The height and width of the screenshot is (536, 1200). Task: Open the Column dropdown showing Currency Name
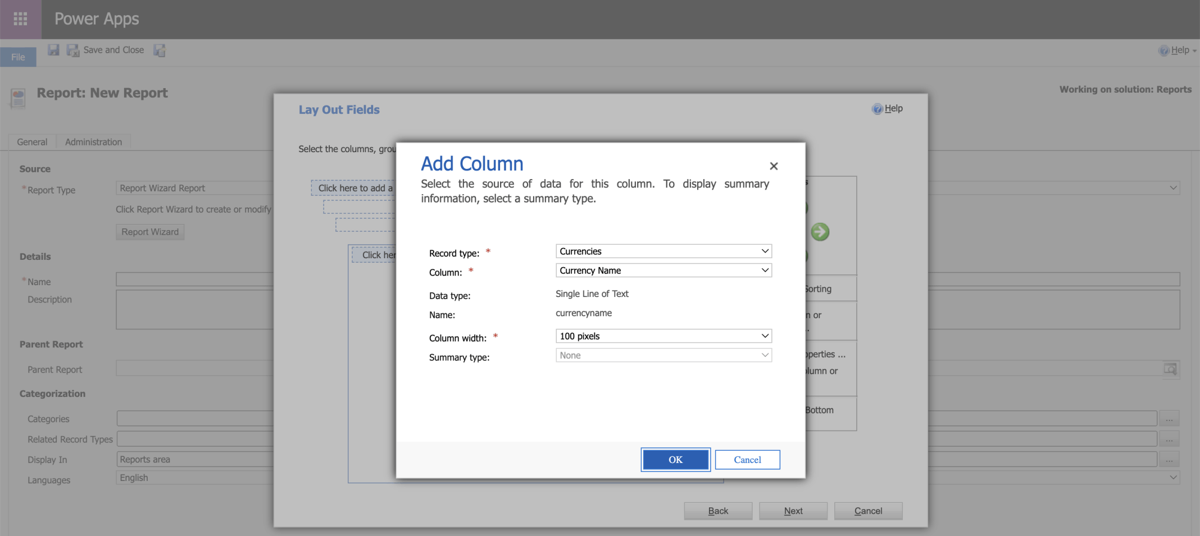[x=663, y=271]
